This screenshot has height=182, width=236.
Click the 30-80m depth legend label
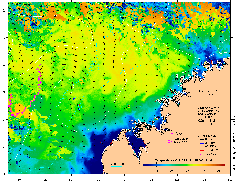pyautogui.click(x=210, y=143)
